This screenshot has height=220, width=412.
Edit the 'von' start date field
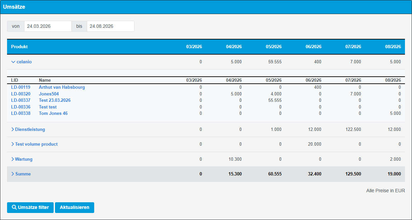(x=48, y=26)
